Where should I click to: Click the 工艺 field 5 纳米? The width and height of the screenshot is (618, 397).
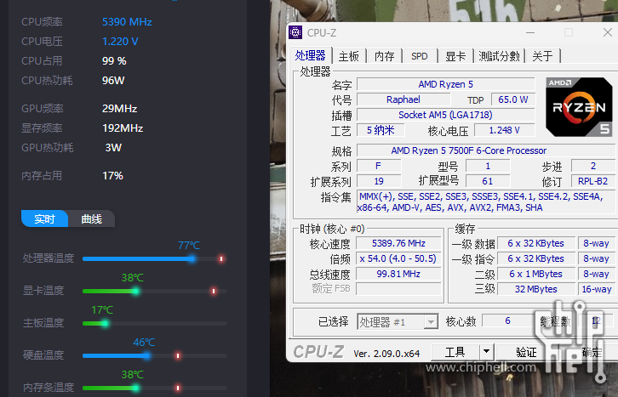tap(381, 130)
